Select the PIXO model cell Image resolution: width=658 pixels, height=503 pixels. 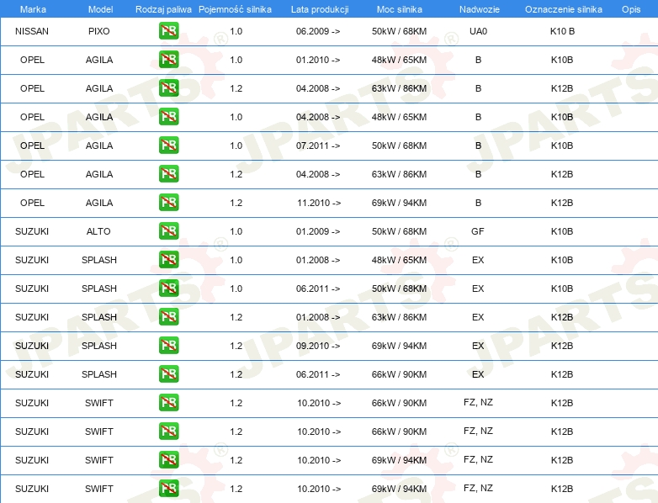99,31
